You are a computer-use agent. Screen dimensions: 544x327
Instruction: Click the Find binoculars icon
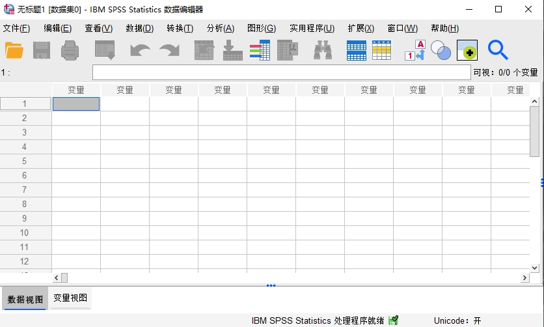(323, 50)
